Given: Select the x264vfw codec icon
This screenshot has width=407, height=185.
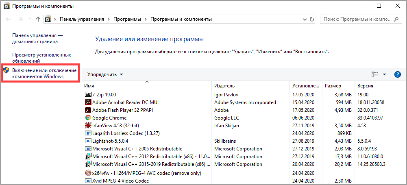Looking at the screenshot, I should [x=88, y=172].
